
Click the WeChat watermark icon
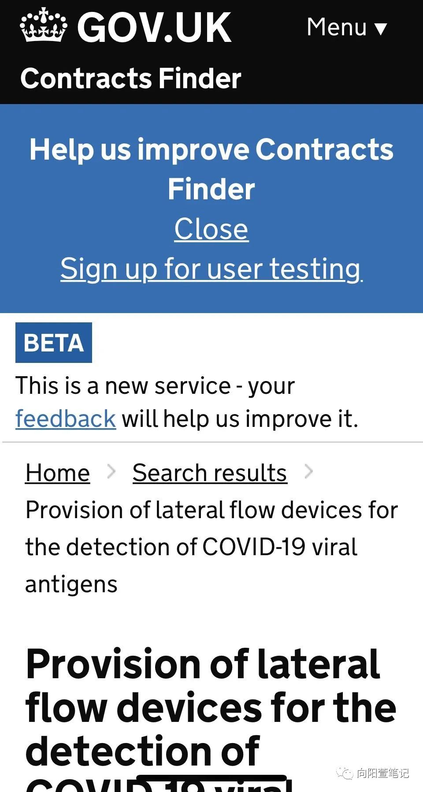pyautogui.click(x=345, y=773)
